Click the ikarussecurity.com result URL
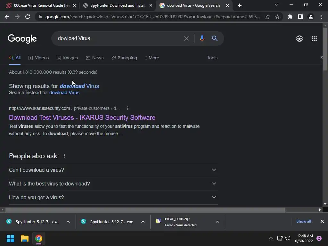328x246 pixels. tap(64, 108)
